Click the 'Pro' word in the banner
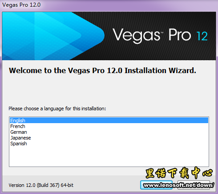This screenshot has width=218, height=194. (180, 35)
